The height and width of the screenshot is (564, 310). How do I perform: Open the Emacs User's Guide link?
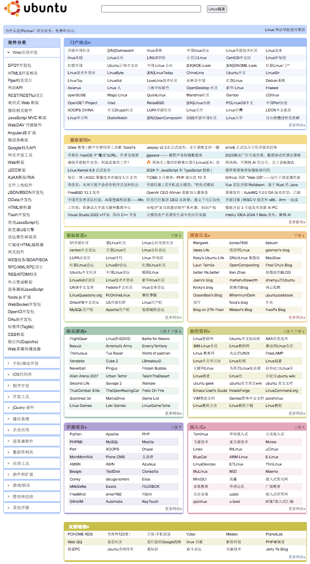210,391
